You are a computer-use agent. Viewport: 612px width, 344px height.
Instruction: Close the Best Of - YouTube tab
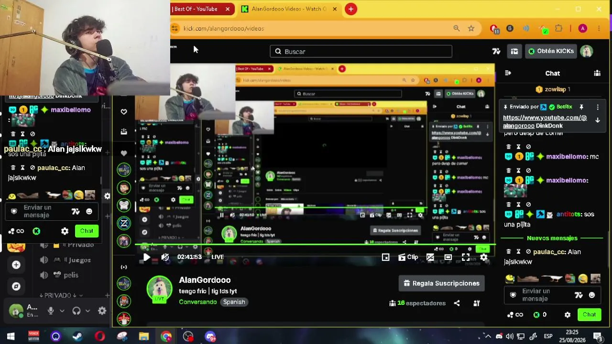[228, 9]
